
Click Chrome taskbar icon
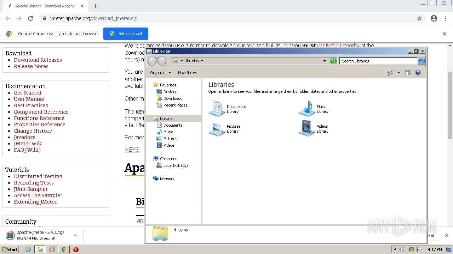[64, 249]
